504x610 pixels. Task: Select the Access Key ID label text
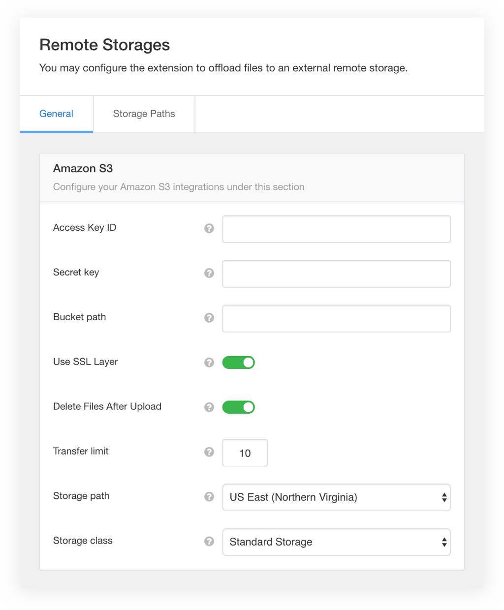pyautogui.click(x=85, y=228)
